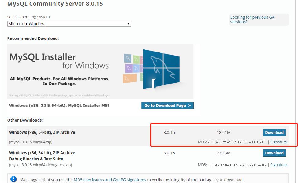
Task: Click the Recommended Download label
Action: (x=33, y=38)
